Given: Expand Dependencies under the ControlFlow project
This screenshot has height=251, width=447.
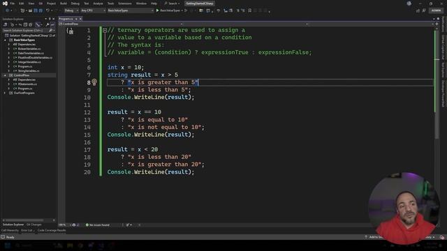Looking at the screenshot, I should coord(9,80).
